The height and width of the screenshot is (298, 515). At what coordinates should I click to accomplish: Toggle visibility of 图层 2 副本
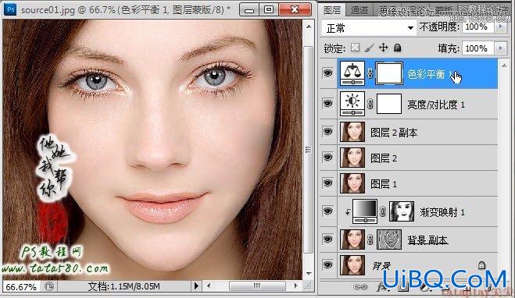tap(327, 132)
